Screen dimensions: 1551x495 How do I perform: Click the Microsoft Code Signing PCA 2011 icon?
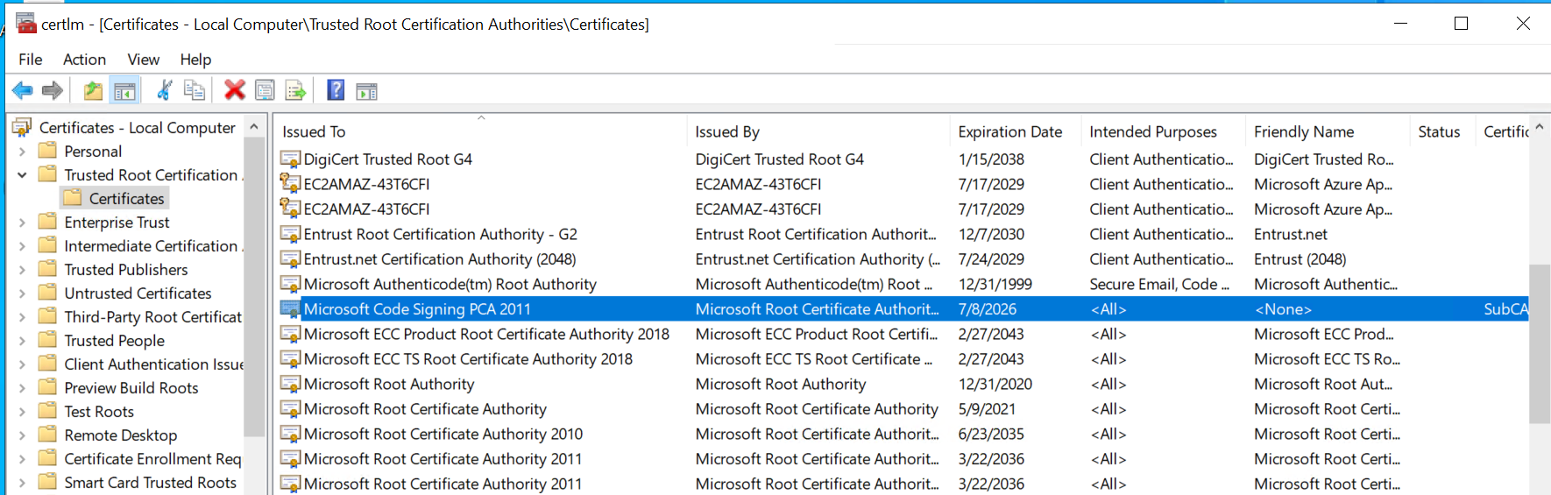(290, 309)
